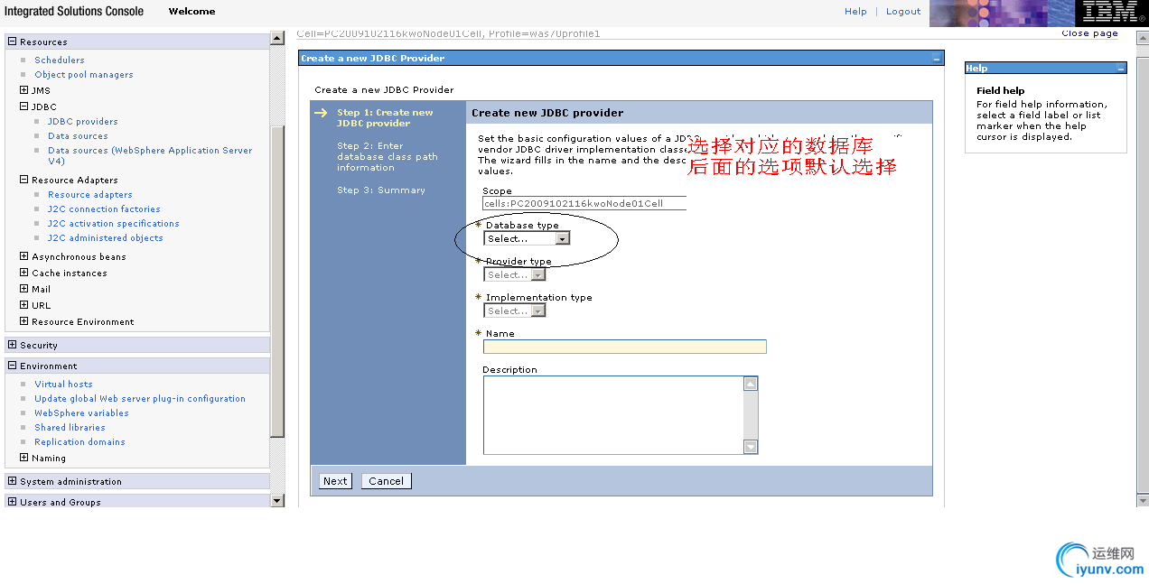The height and width of the screenshot is (584, 1149).
Task: Expand System administration section
Action: (12, 481)
